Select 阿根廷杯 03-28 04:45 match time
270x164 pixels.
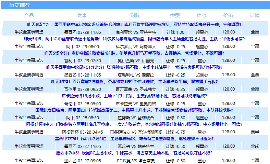pyautogui.click(x=83, y=132)
